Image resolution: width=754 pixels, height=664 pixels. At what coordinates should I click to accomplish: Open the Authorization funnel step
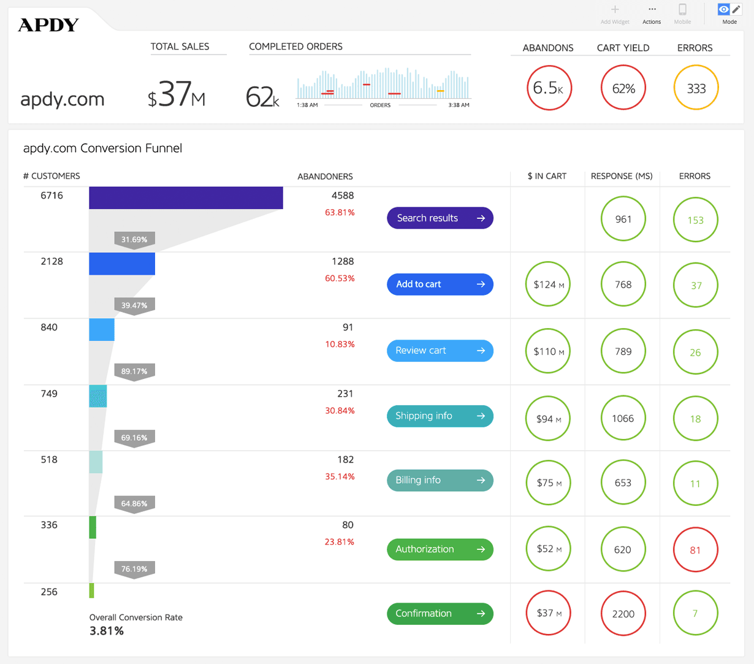(x=440, y=549)
